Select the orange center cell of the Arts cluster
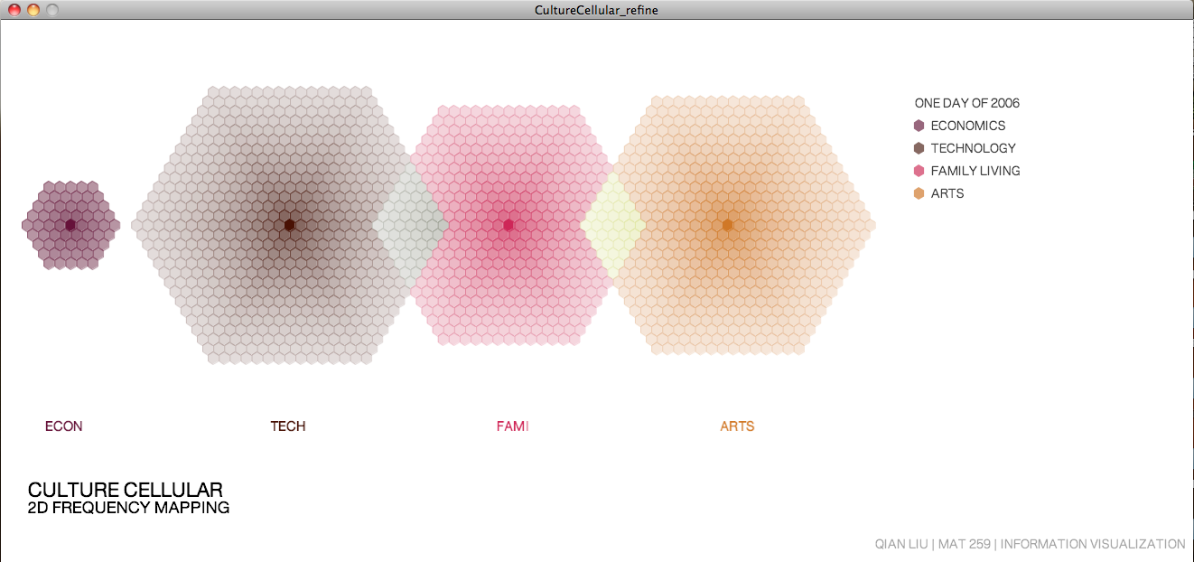Image resolution: width=1194 pixels, height=562 pixels. tap(728, 225)
